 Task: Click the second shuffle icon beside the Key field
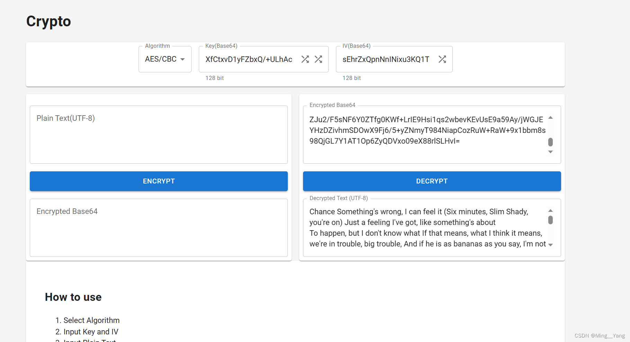[x=319, y=59]
